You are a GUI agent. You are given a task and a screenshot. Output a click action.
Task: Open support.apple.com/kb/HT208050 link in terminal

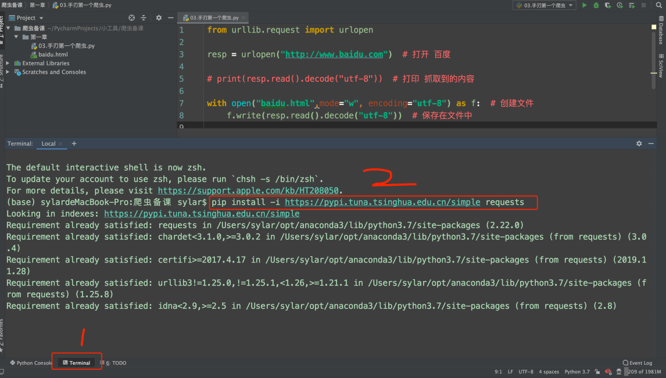[x=248, y=190]
